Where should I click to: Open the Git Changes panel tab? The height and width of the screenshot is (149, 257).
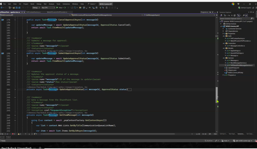pyautogui.click(x=250, y=134)
